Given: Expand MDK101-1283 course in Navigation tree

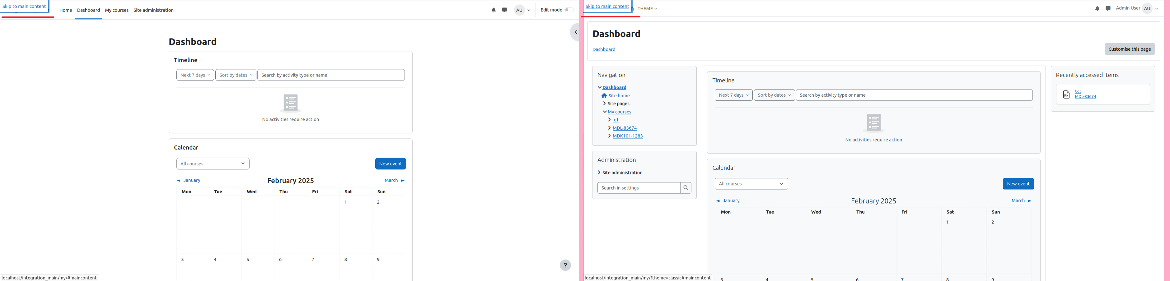Looking at the screenshot, I should 610,136.
